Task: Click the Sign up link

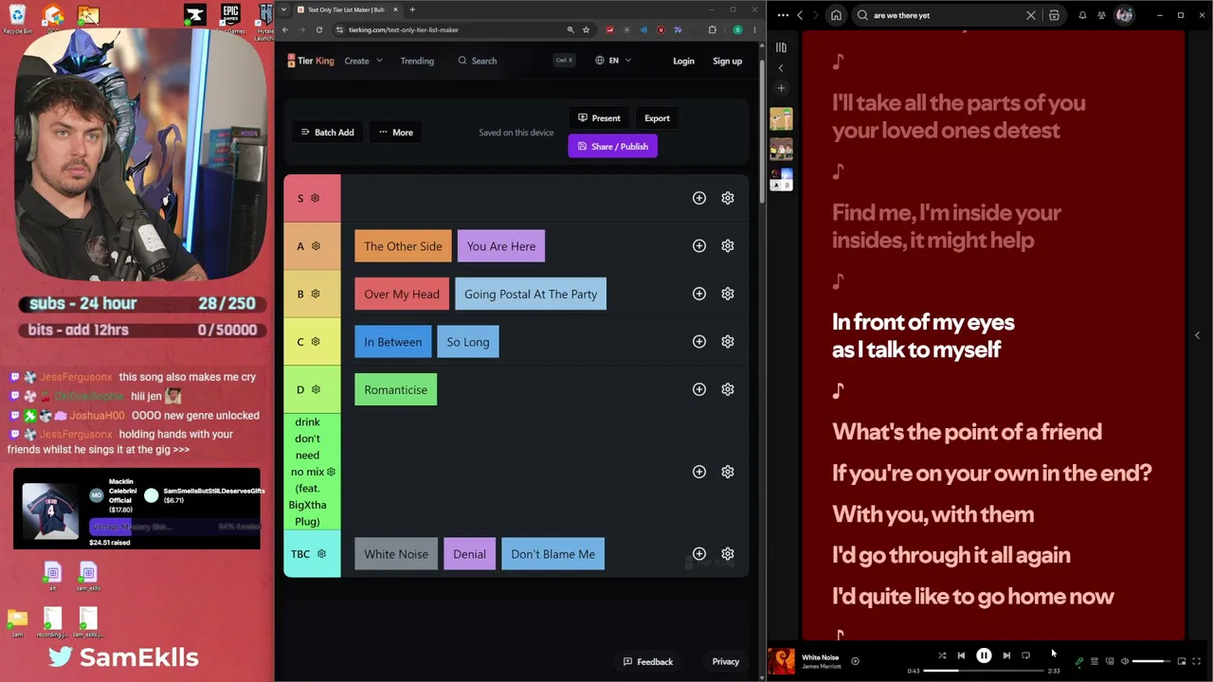Action: click(x=728, y=61)
